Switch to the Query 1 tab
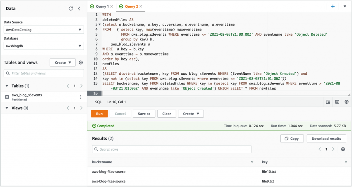The height and width of the screenshot is (187, 352). point(102,6)
